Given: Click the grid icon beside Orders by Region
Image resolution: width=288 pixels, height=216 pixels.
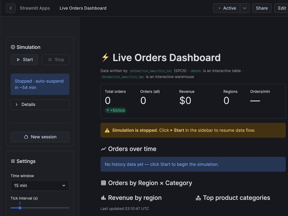Looking at the screenshot, I should point(103,183).
